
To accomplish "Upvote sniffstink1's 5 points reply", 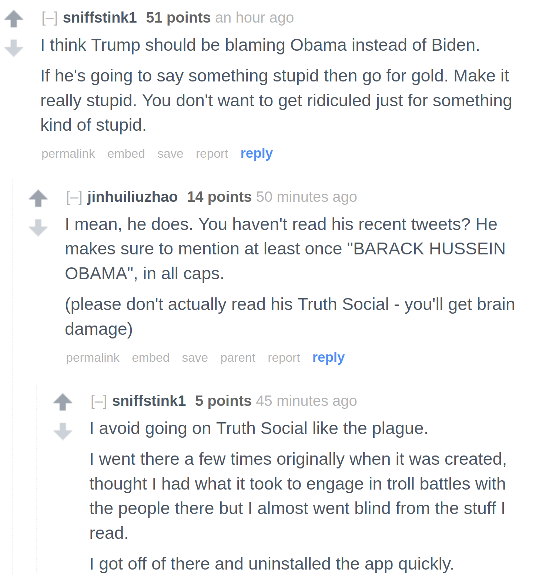I will pos(63,402).
